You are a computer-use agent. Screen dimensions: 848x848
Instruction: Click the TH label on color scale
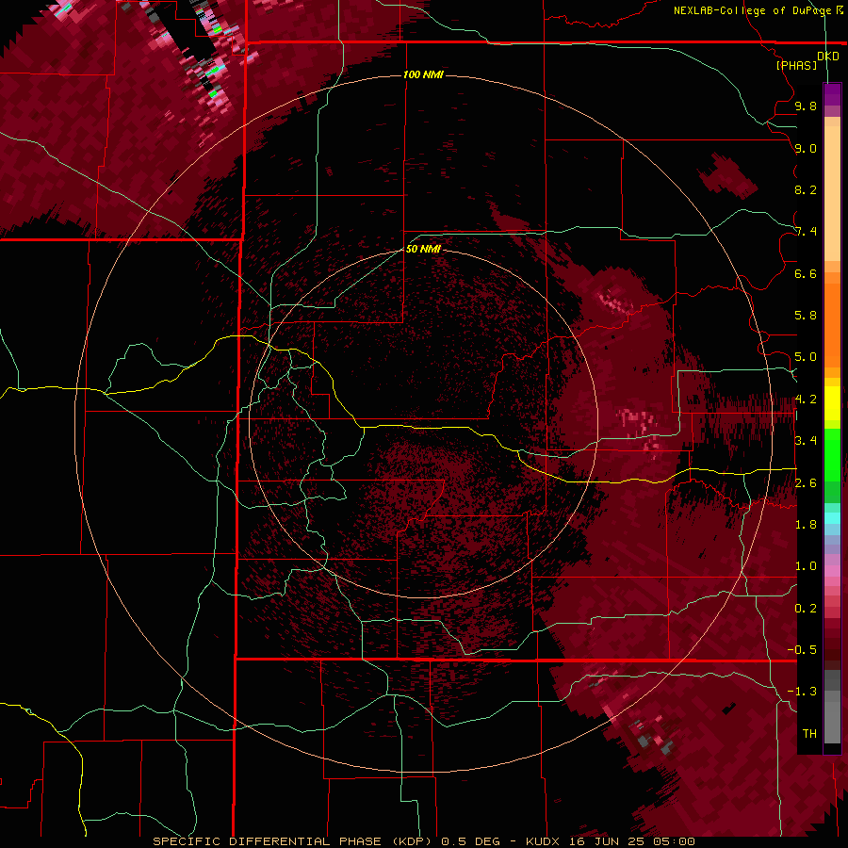(x=809, y=734)
